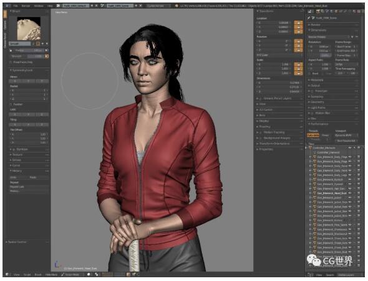Click the viewport shading sphere icon
This screenshot has height=281, width=368.
click(89, 274)
